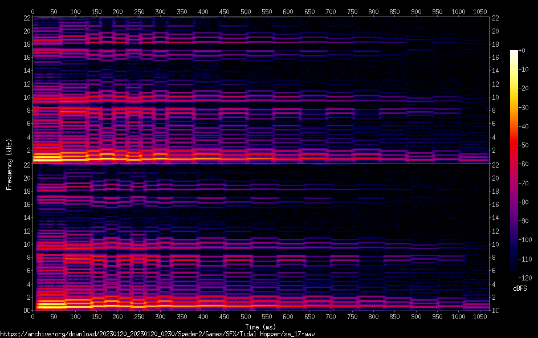Click the archive.org URL at the bottom
This screenshot has width=538, height=338.
157,333
